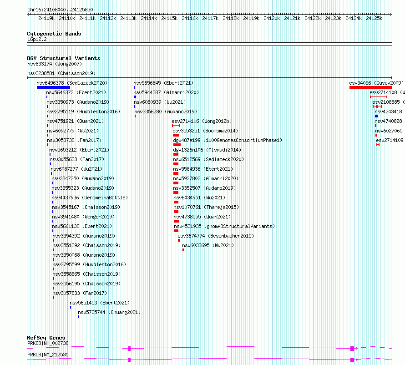Click nsv3556195 (Chaisson2019) label
The image size is (405, 365).
(x=87, y=284)
